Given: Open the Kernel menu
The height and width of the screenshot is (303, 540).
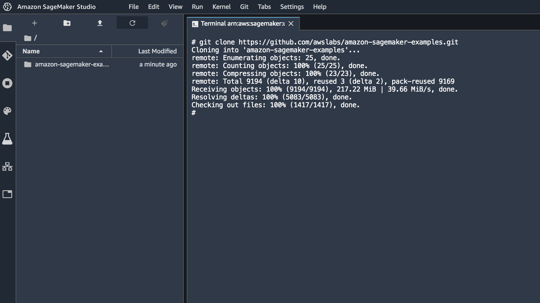Looking at the screenshot, I should click(221, 7).
